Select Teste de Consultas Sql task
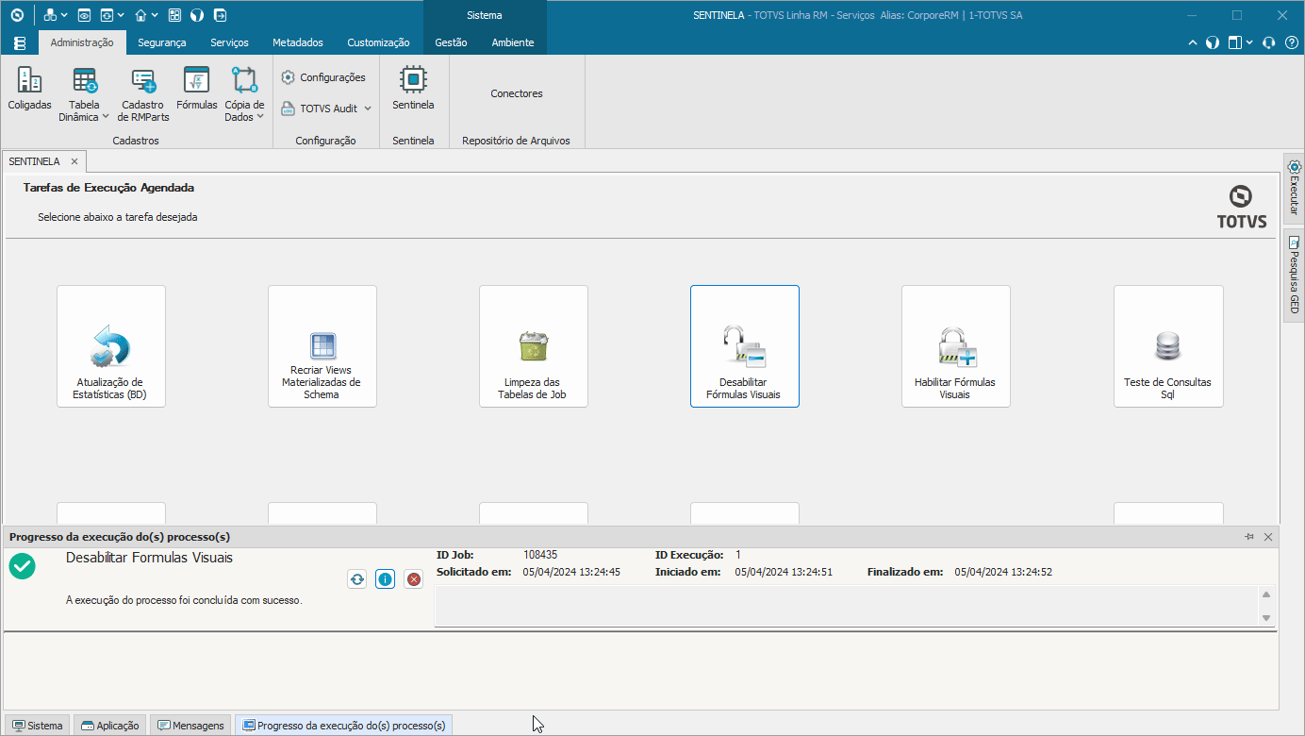This screenshot has height=736, width=1305. pyautogui.click(x=1168, y=346)
